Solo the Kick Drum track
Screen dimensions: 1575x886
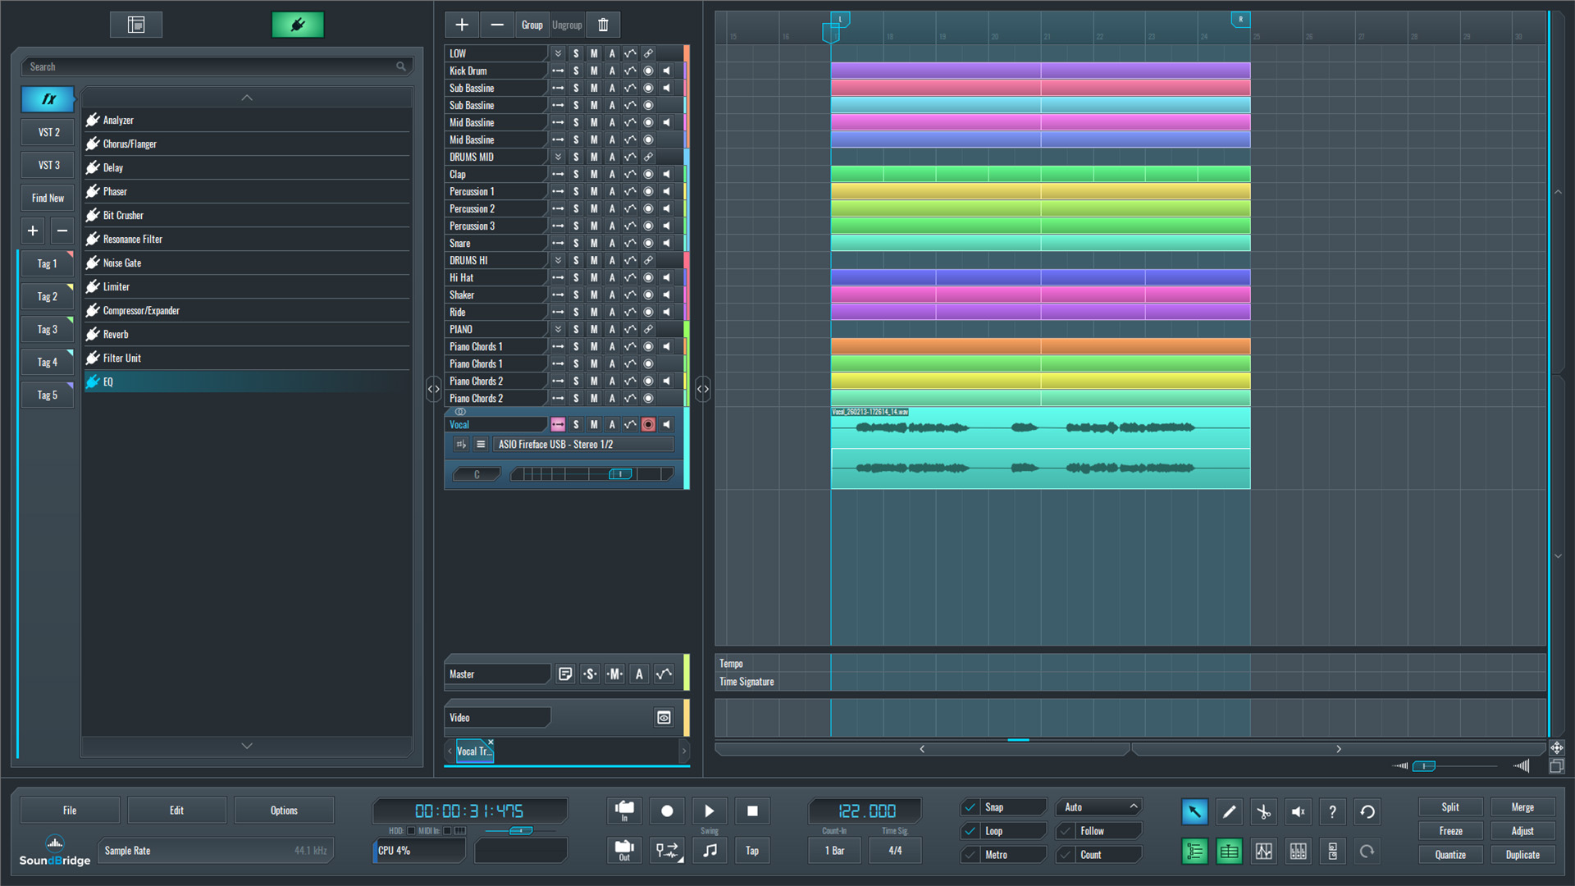tap(576, 71)
